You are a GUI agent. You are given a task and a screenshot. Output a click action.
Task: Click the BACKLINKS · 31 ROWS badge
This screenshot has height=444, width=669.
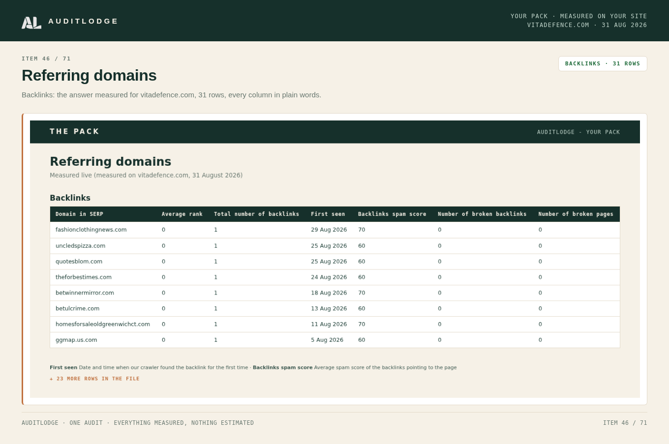coord(603,63)
